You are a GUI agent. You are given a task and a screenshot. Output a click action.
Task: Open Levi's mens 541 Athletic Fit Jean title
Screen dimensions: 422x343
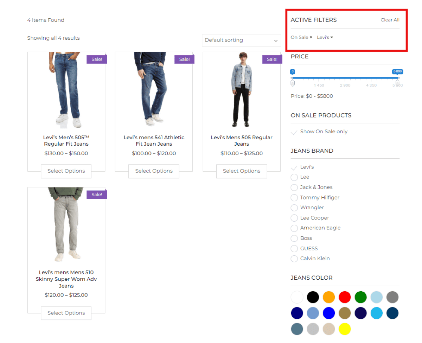coord(154,141)
